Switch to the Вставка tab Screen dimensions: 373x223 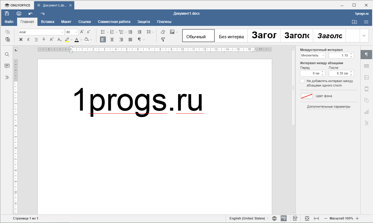pyautogui.click(x=47, y=22)
